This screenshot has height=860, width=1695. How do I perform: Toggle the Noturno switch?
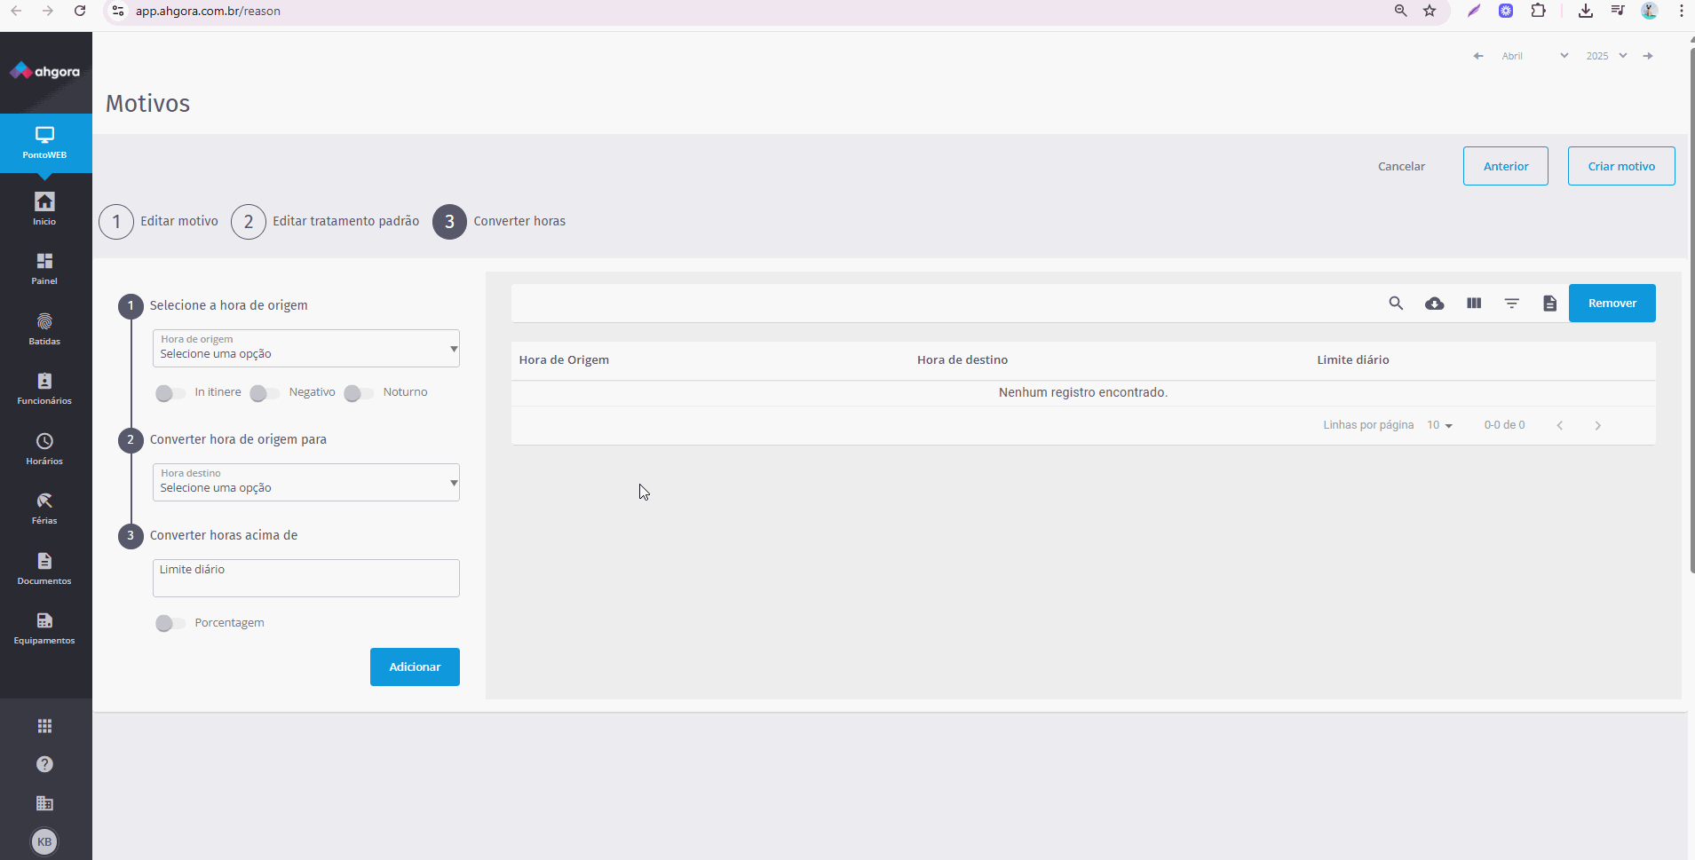point(359,393)
